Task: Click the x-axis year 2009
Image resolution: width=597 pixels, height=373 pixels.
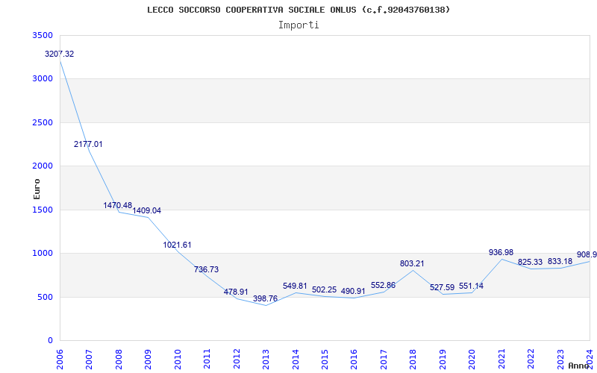Action: click(148, 359)
